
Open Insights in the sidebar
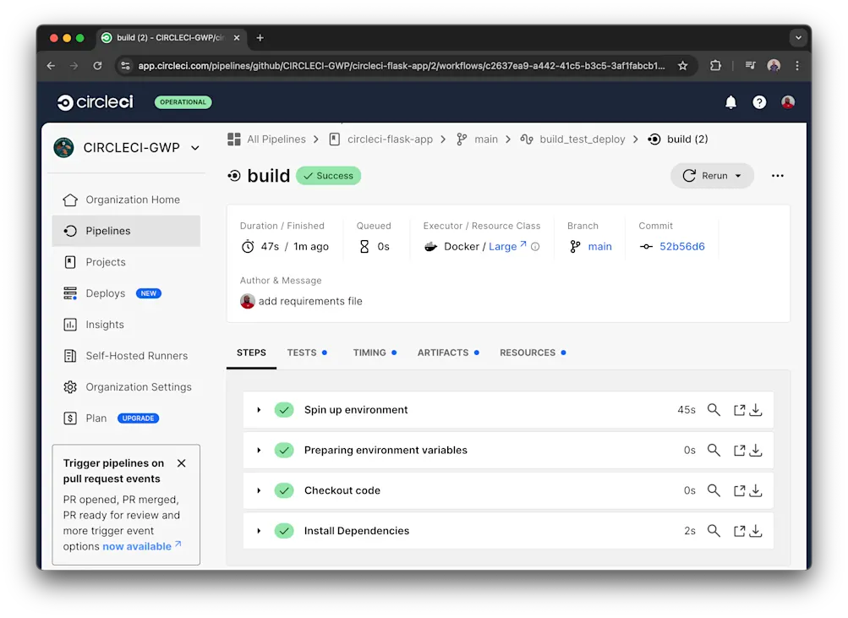coord(127,325)
